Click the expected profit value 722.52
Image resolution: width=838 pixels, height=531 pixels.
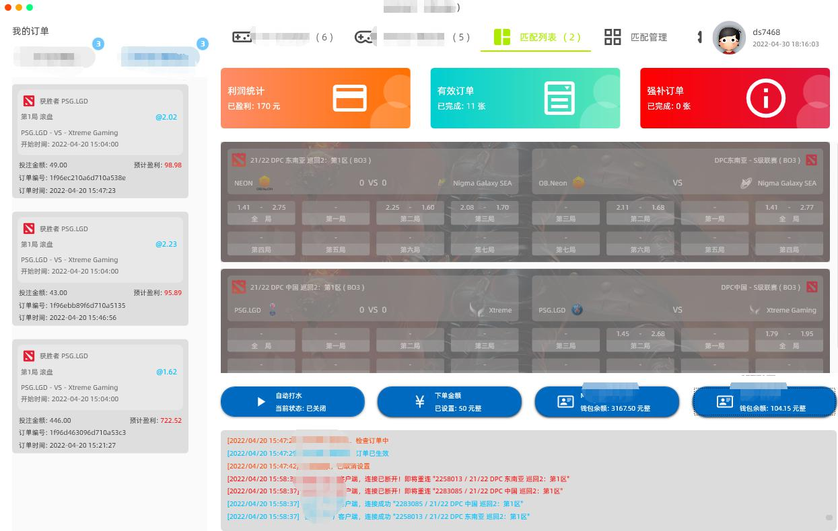point(171,421)
